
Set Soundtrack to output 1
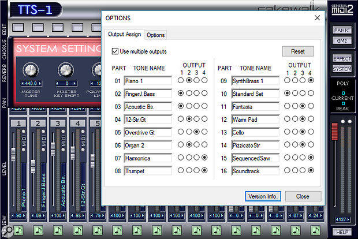coord(287,170)
